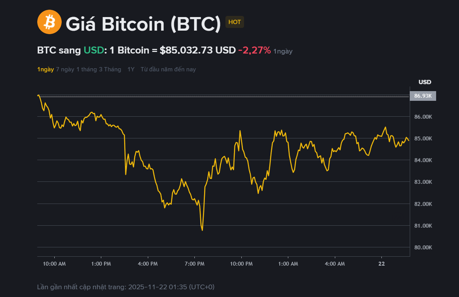
Task: Select Từ đầu năm đến nay range
Action: pyautogui.click(x=168, y=69)
